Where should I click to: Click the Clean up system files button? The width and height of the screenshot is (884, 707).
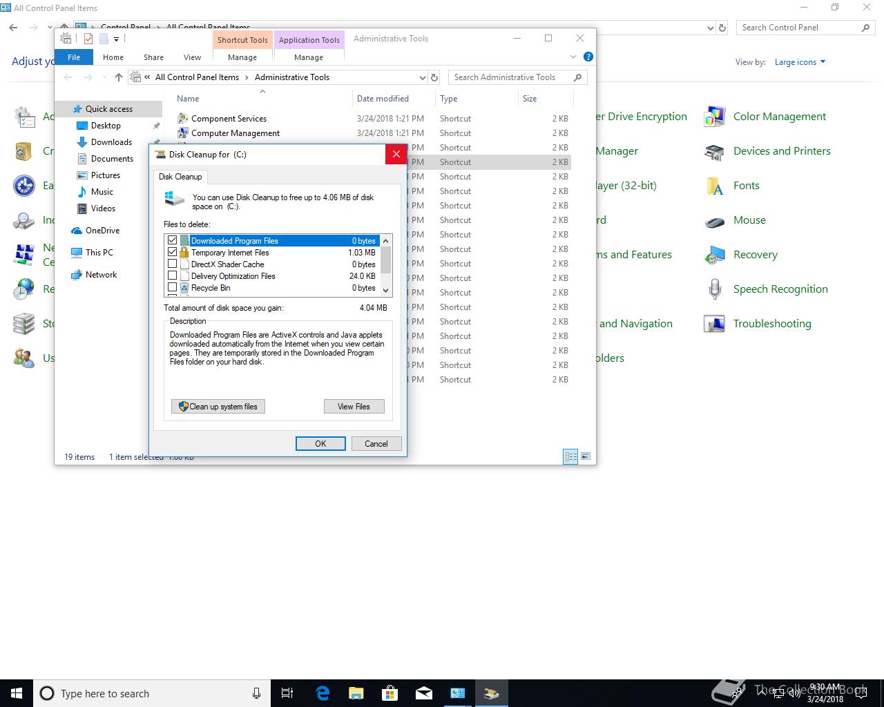coord(218,407)
